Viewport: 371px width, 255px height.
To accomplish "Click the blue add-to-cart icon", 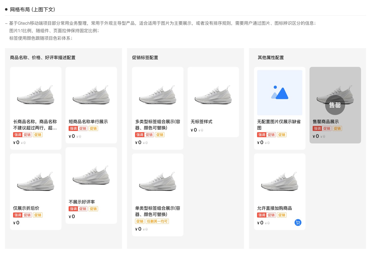I will (x=298, y=223).
